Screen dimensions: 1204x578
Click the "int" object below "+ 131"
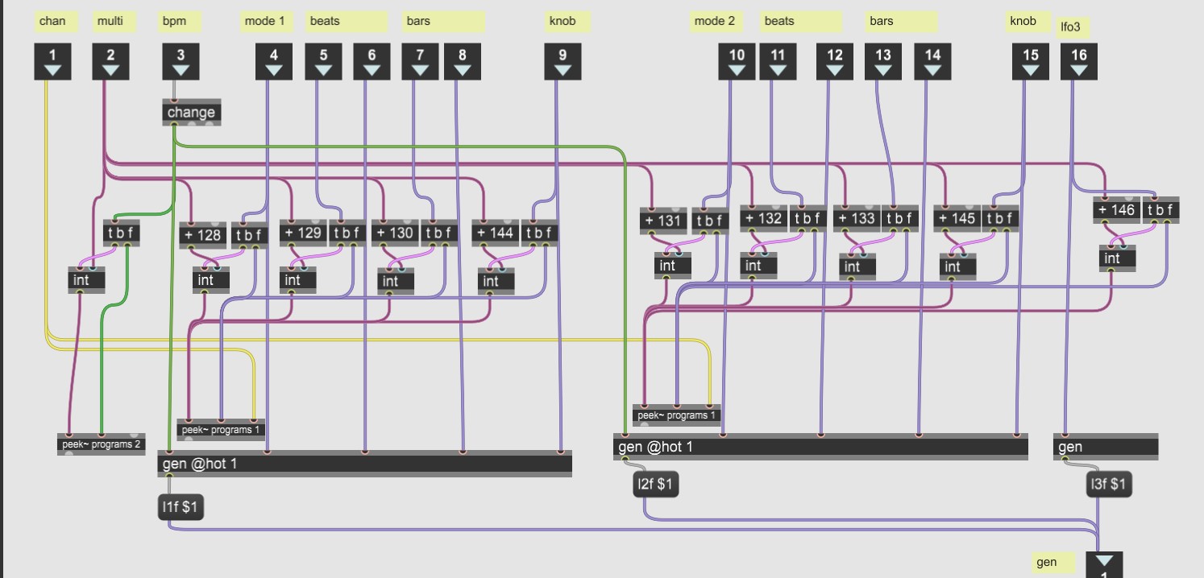coord(672,265)
